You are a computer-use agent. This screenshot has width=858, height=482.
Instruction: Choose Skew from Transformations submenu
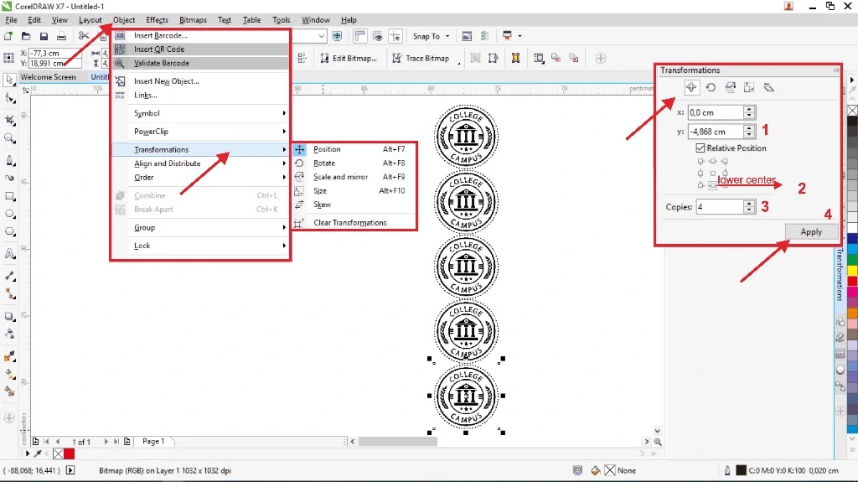pyautogui.click(x=355, y=205)
